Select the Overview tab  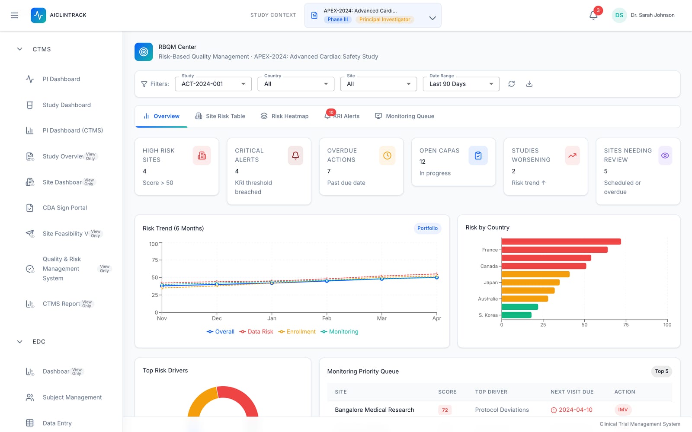pyautogui.click(x=161, y=116)
